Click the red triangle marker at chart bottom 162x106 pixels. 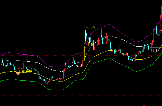point(144,105)
